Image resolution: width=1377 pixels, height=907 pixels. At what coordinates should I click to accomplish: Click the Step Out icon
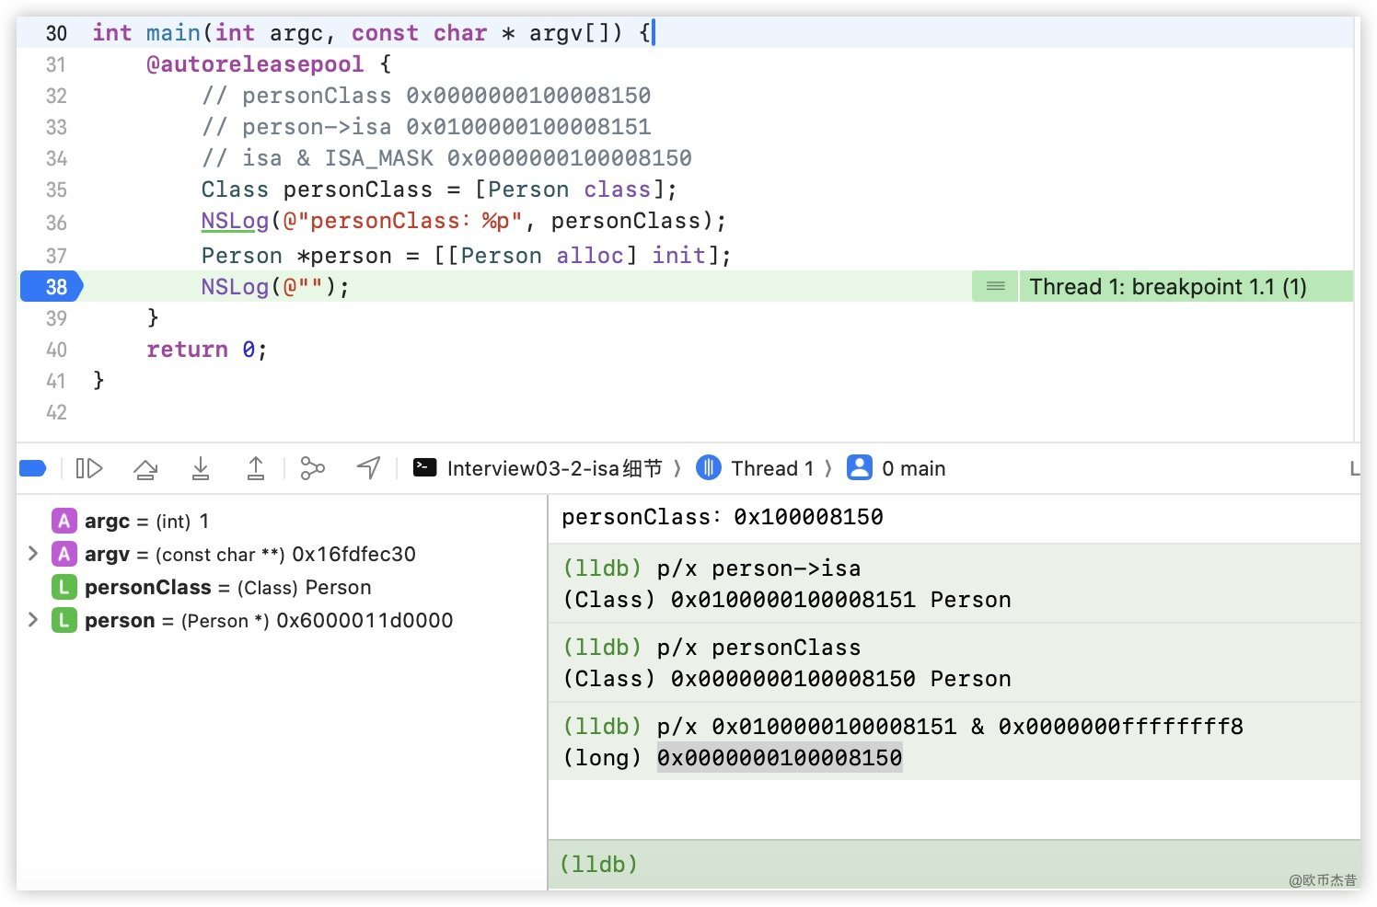pos(255,469)
